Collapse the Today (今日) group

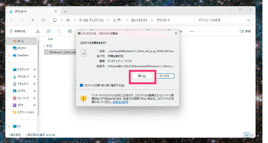click(43, 46)
